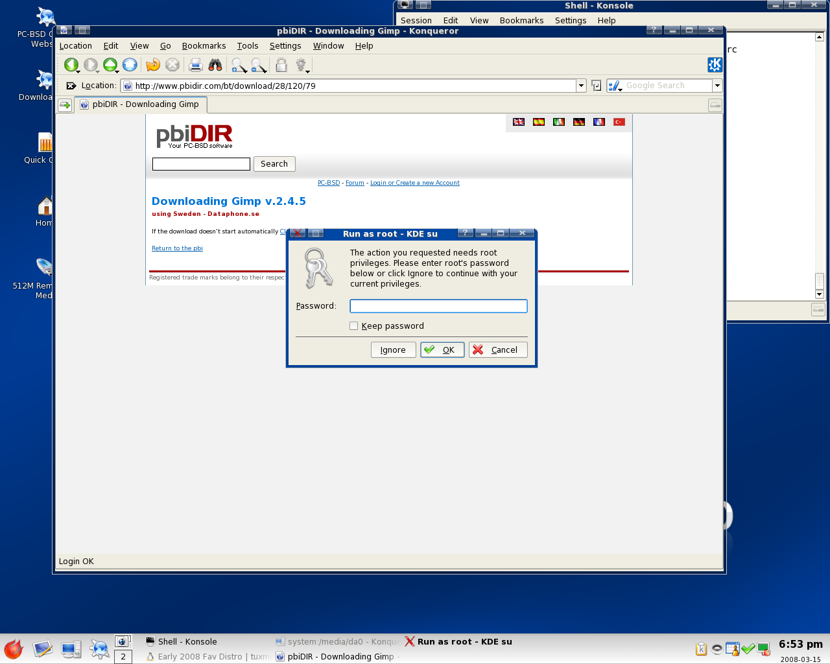
Task: Click the taskbar clock showing 6:53 pm
Action: (x=801, y=645)
